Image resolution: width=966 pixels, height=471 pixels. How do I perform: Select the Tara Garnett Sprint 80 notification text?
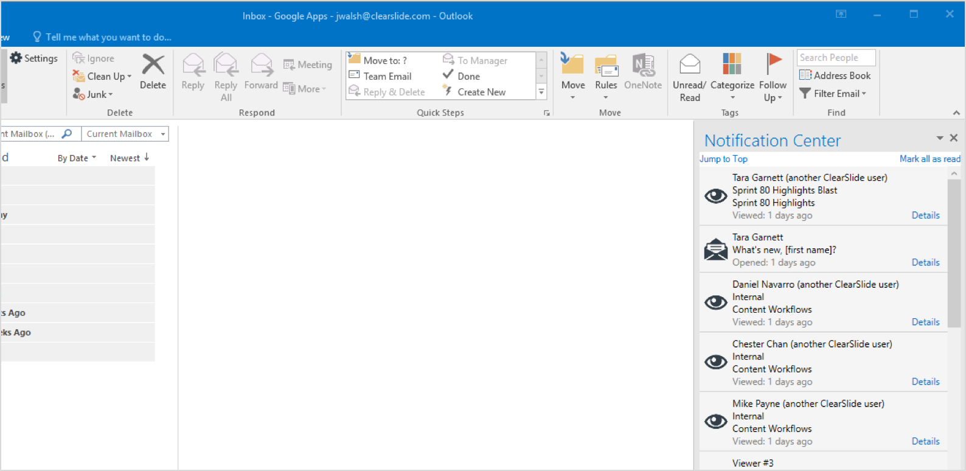809,196
